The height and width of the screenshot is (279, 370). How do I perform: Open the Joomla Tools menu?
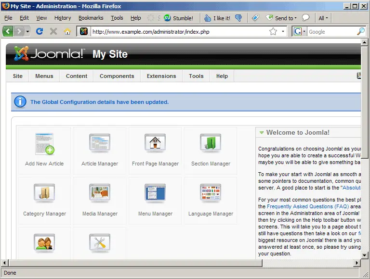pyautogui.click(x=196, y=76)
